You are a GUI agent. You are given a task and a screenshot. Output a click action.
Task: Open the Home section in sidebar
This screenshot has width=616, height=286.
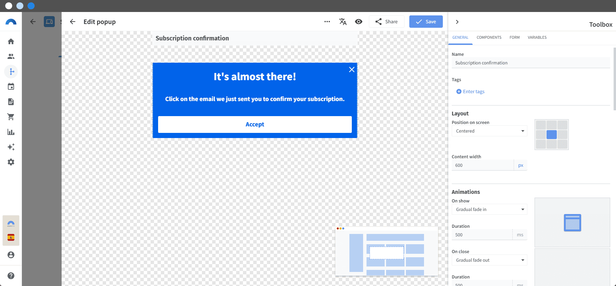pyautogui.click(x=11, y=41)
